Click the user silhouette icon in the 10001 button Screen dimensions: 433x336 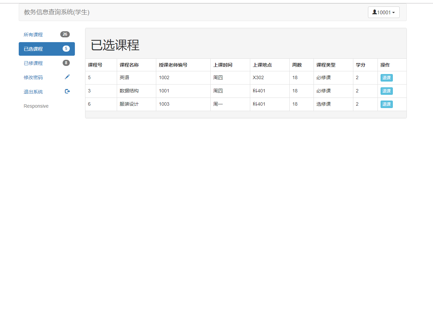[x=375, y=12]
